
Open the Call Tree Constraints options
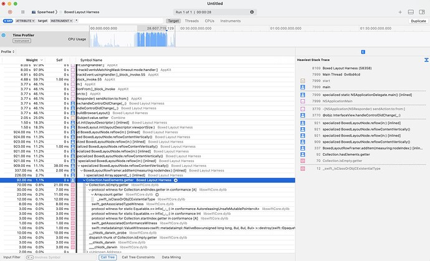point(138,257)
